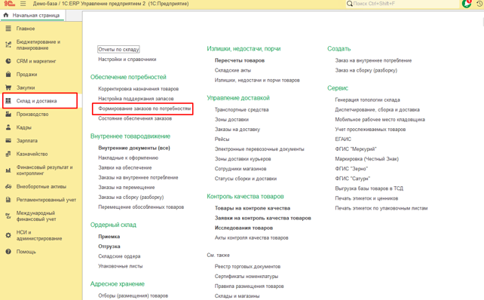484x300 pixels.
Task: Click the Внеоборотные активы vehicle icon
Action: pyautogui.click(x=8, y=186)
